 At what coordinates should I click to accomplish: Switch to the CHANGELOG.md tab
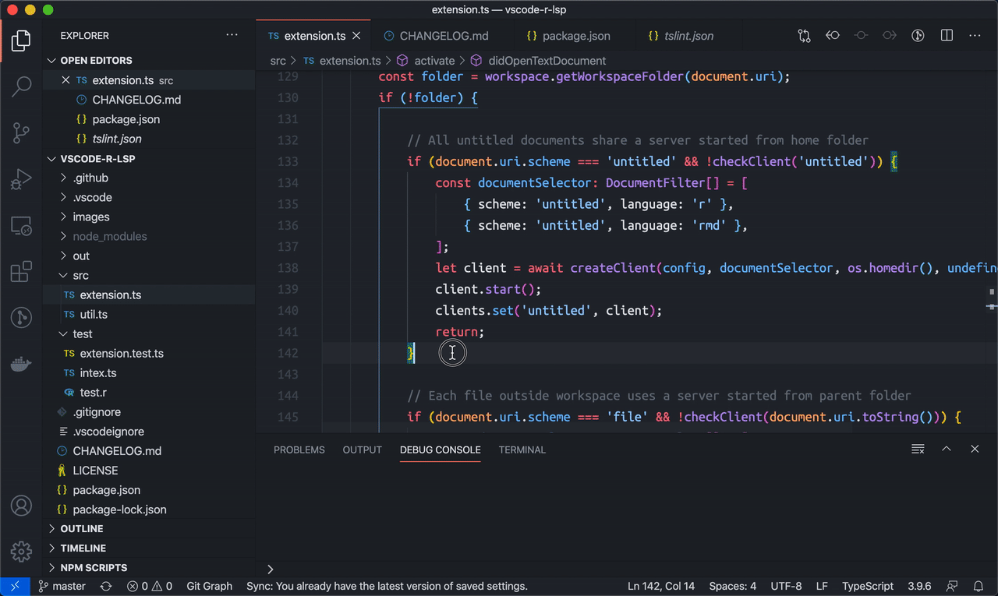[x=437, y=36]
